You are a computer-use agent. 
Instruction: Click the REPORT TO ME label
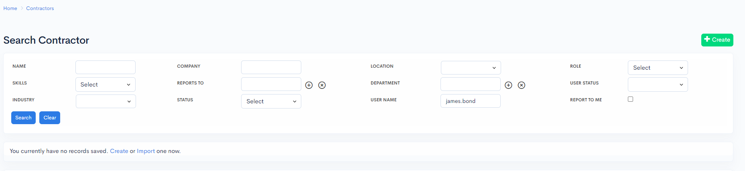[586, 100]
